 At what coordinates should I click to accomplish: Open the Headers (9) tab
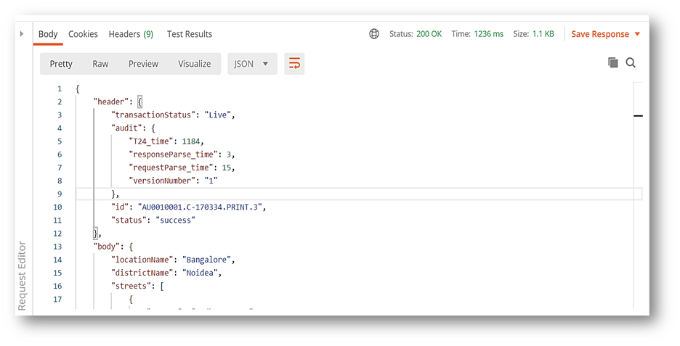131,34
